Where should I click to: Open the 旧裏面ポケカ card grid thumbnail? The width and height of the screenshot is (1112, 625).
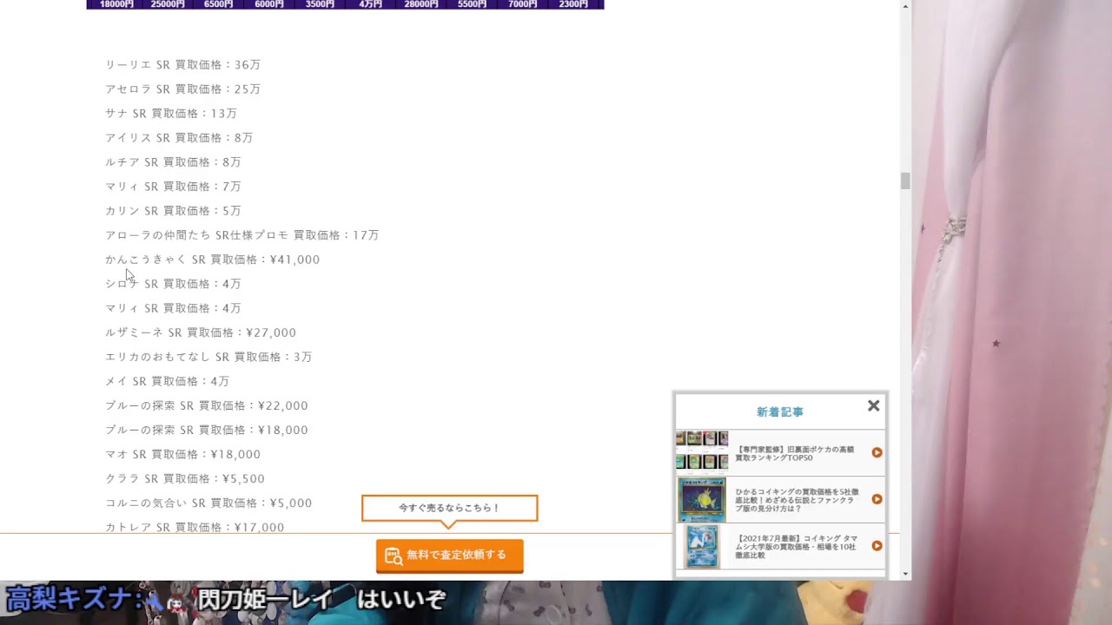coord(702,450)
